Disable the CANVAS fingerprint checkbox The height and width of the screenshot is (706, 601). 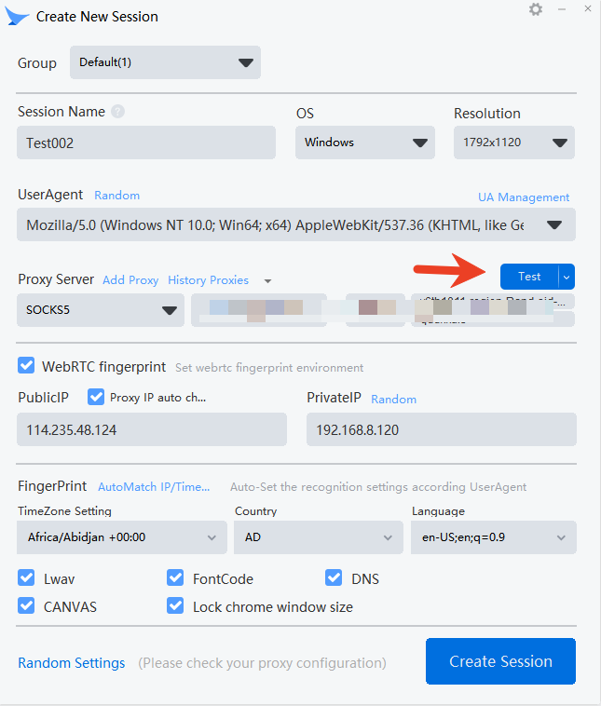tap(26, 606)
